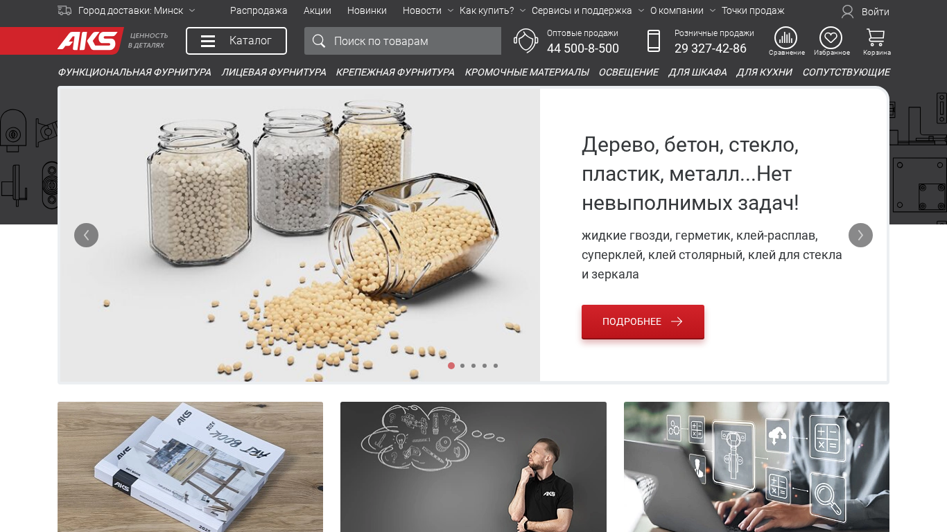947x532 pixels.
Task: Show next banner slide with right arrow
Action: 860,236
